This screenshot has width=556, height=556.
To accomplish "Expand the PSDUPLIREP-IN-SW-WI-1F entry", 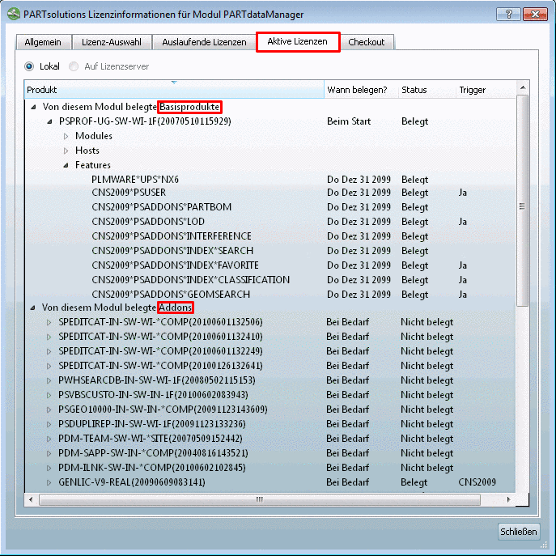I will (x=49, y=424).
